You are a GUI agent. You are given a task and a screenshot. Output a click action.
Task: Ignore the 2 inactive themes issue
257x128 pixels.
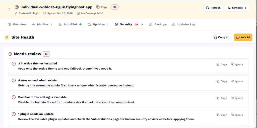tap(237, 64)
